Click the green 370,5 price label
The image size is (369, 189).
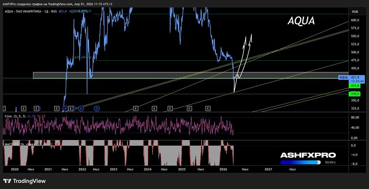pos(355,94)
